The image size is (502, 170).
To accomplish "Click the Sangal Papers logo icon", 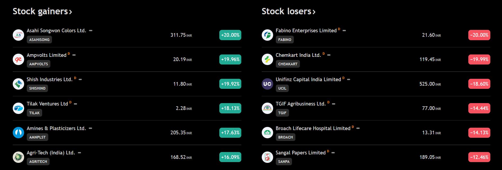I will point(267,157).
